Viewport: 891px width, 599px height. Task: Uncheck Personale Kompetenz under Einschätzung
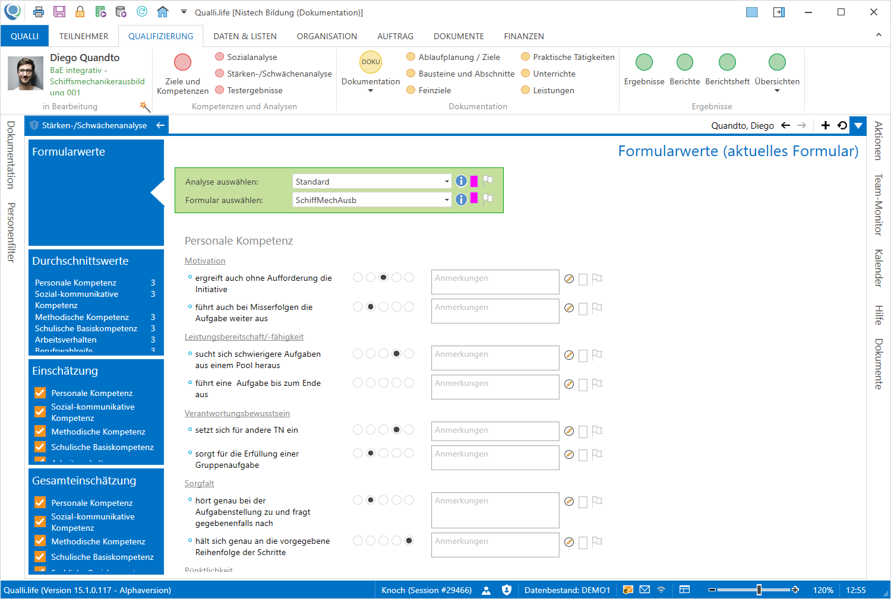[x=40, y=393]
